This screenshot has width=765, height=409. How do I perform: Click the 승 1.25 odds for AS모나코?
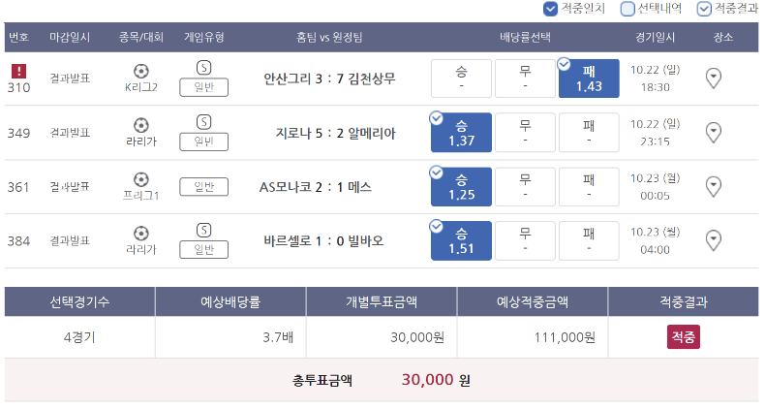[461, 187]
